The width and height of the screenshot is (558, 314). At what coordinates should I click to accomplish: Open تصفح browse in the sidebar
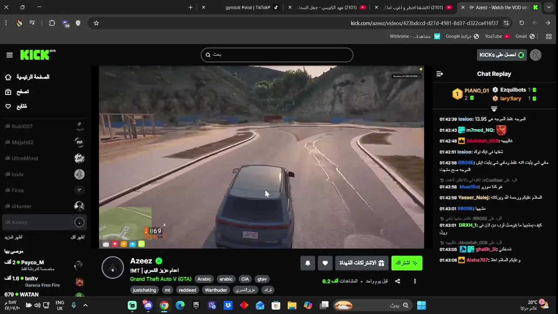(x=17, y=92)
